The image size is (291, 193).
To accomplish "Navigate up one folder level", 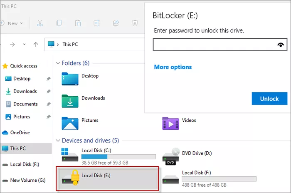I will (36, 44).
